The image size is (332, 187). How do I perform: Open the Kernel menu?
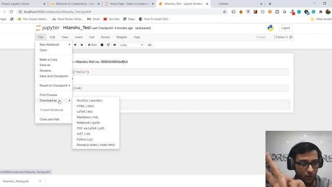(x=105, y=37)
